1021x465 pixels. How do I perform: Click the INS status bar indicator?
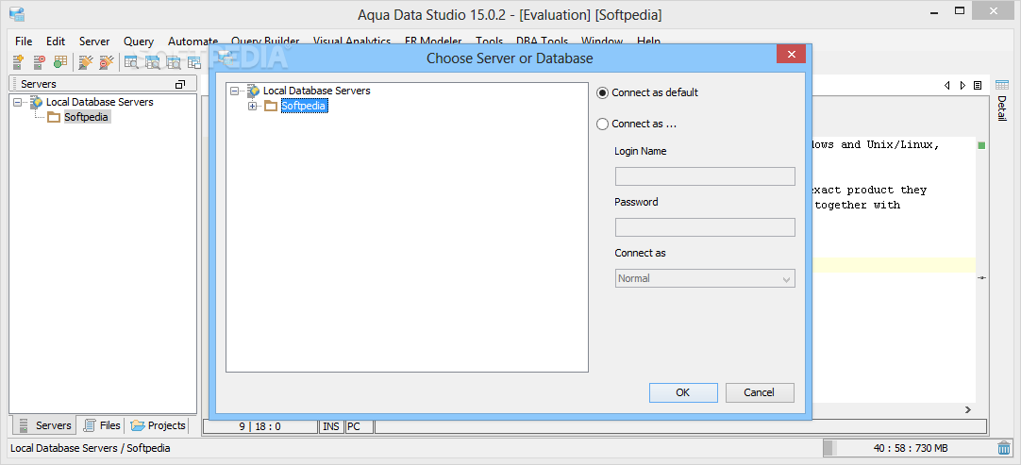(331, 426)
